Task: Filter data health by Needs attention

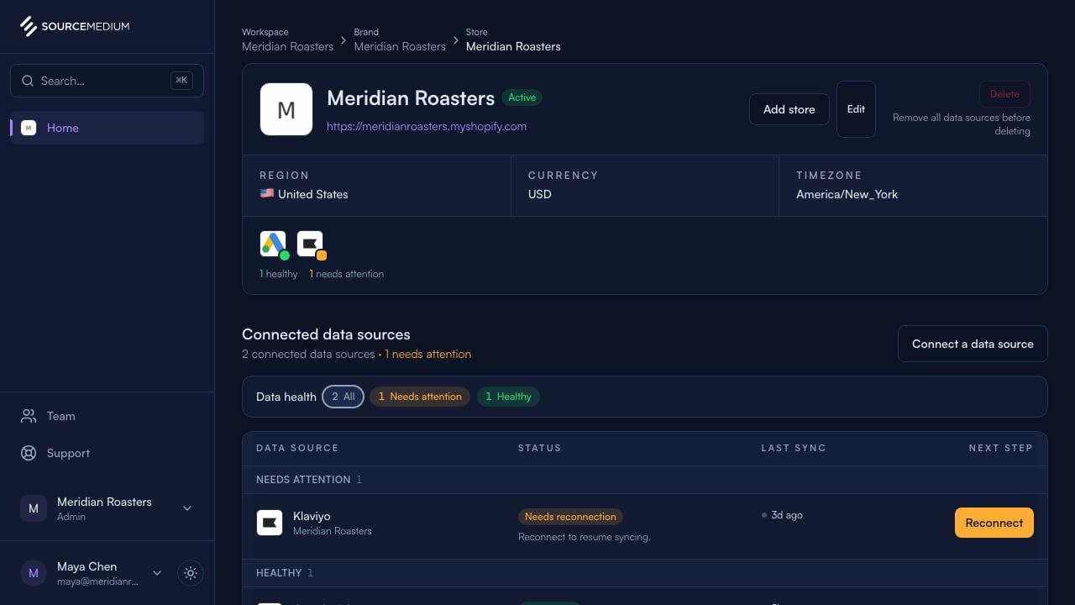Action: tap(420, 397)
